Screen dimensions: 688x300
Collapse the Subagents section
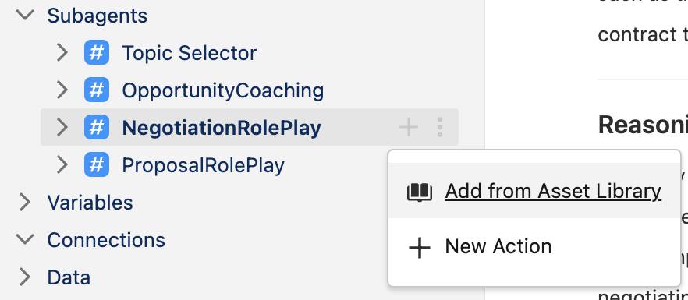click(25, 16)
